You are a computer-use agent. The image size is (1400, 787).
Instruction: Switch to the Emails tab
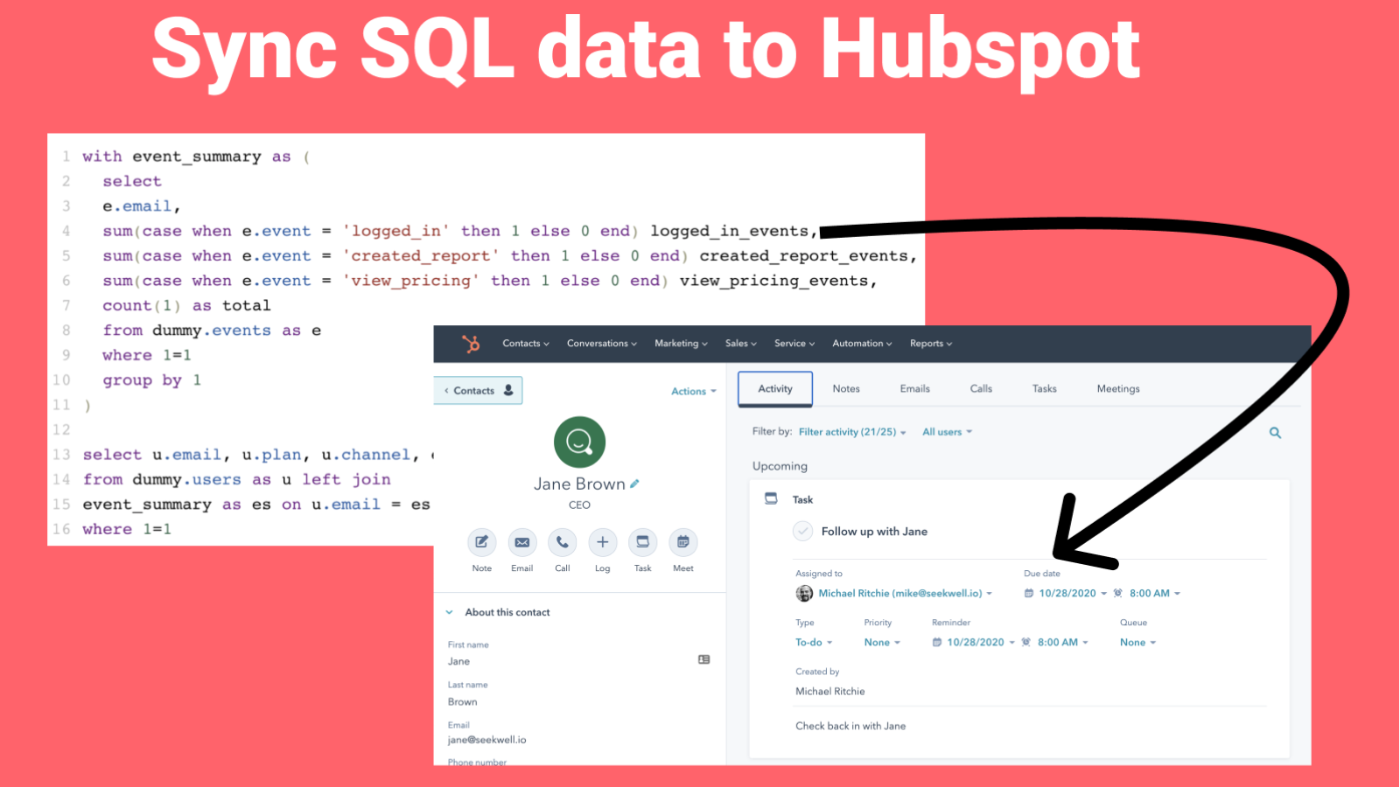click(915, 389)
